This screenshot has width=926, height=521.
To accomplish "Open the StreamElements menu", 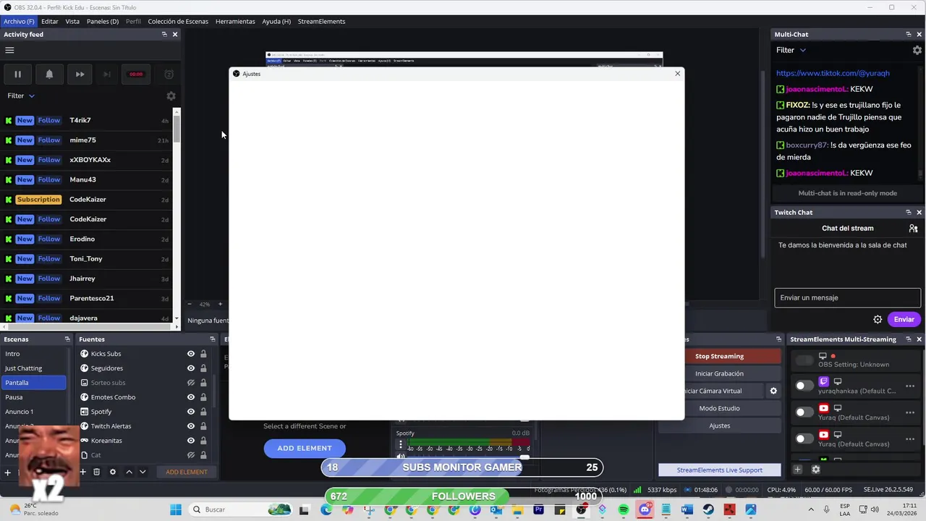I will tap(321, 21).
